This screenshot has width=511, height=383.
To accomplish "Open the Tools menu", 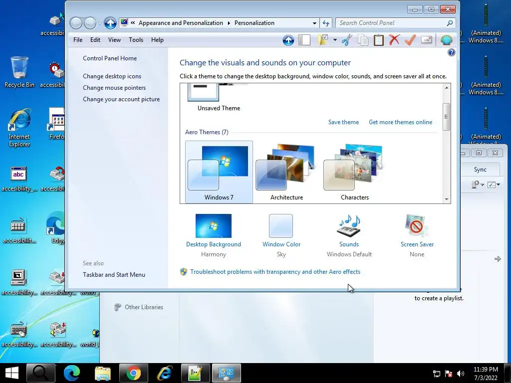I will [136, 40].
